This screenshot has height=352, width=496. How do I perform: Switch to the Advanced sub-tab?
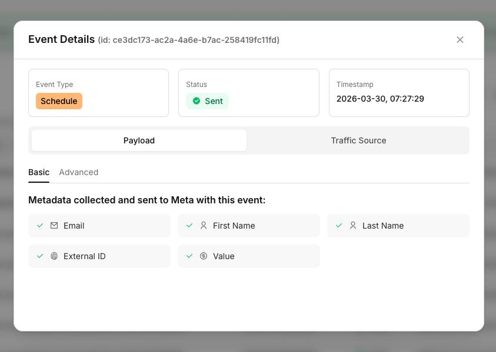(x=78, y=172)
